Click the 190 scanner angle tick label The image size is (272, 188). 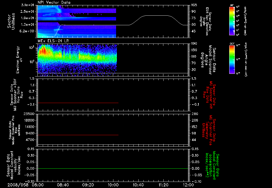(194, 44)
